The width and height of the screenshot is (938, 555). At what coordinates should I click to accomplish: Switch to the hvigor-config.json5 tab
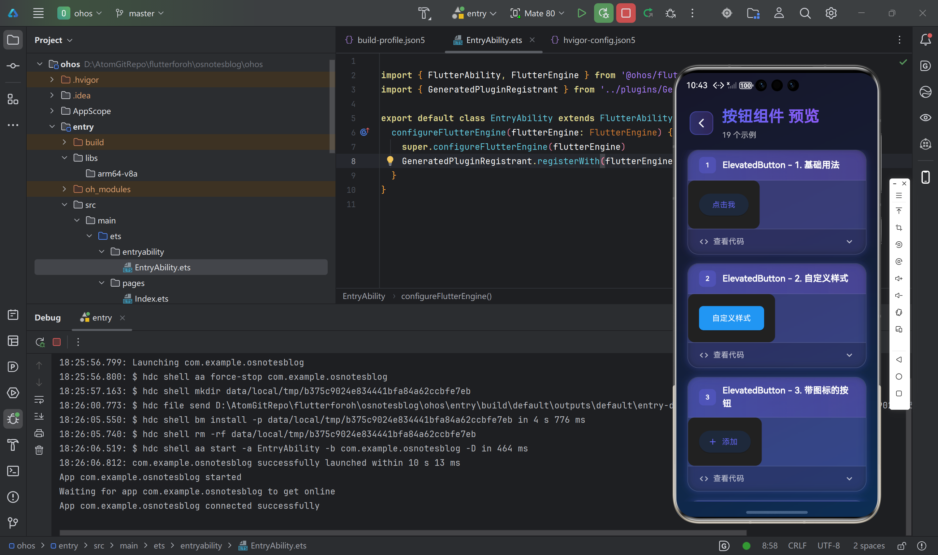[599, 40]
